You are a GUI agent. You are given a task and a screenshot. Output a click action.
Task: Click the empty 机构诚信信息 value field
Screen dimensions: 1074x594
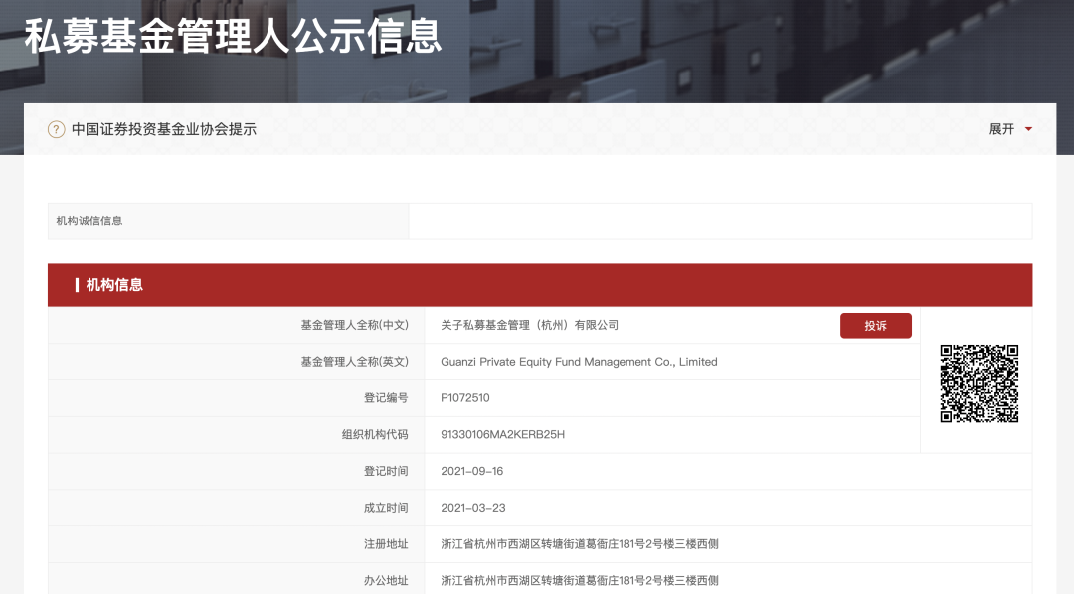(x=720, y=221)
